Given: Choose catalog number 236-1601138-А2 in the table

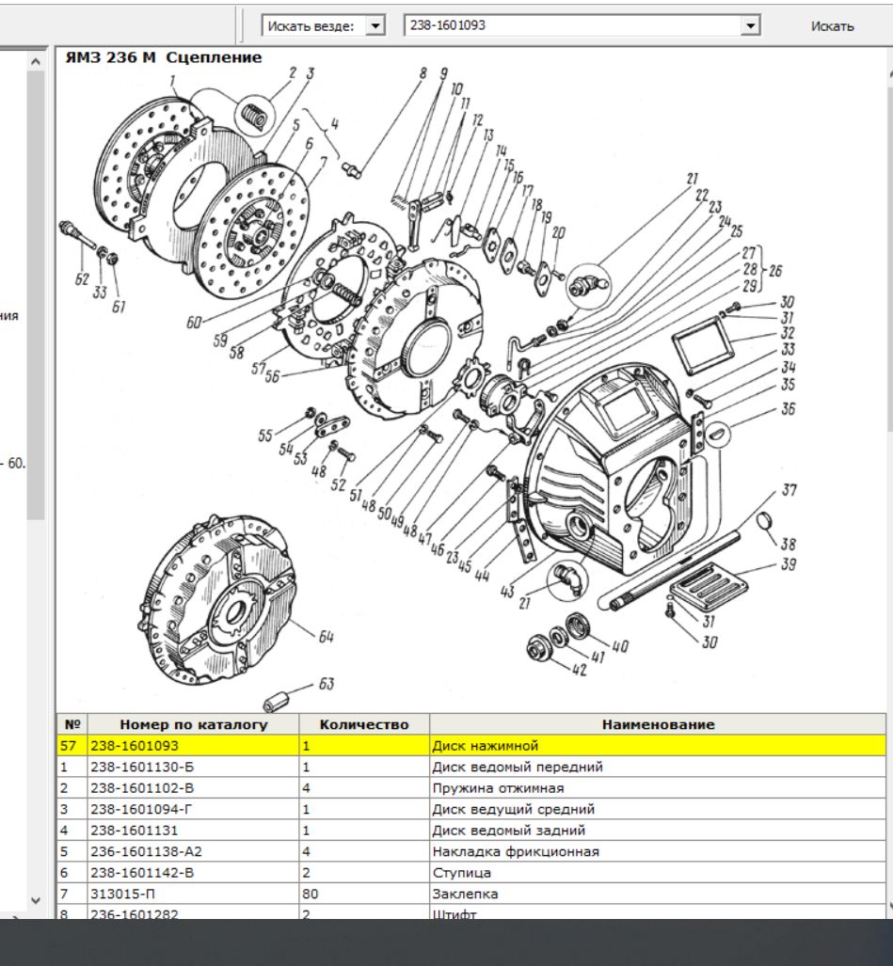Looking at the screenshot, I should tap(146, 851).
